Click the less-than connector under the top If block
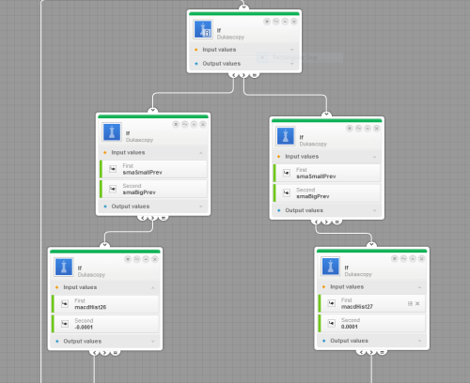The height and width of the screenshot is (383, 470). (x=233, y=75)
